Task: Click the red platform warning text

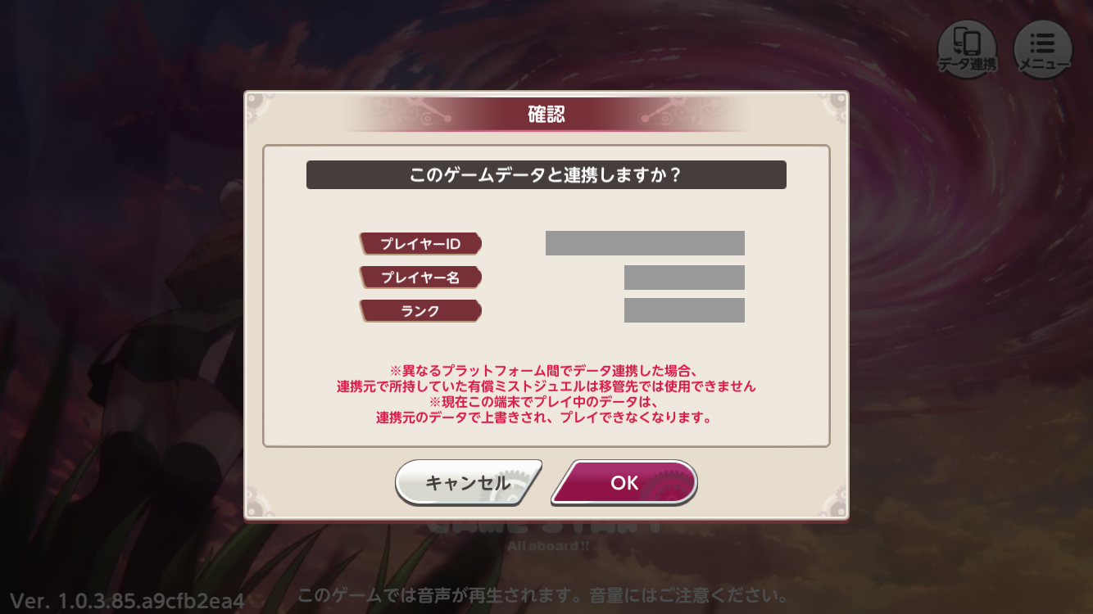Action: [546, 377]
